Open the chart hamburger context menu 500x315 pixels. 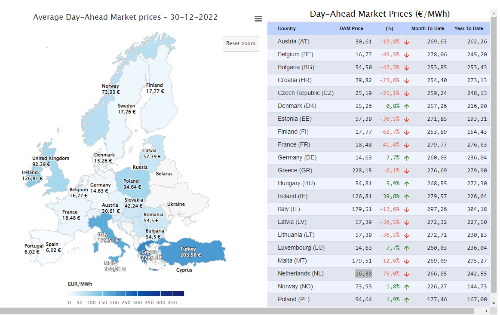point(258,18)
